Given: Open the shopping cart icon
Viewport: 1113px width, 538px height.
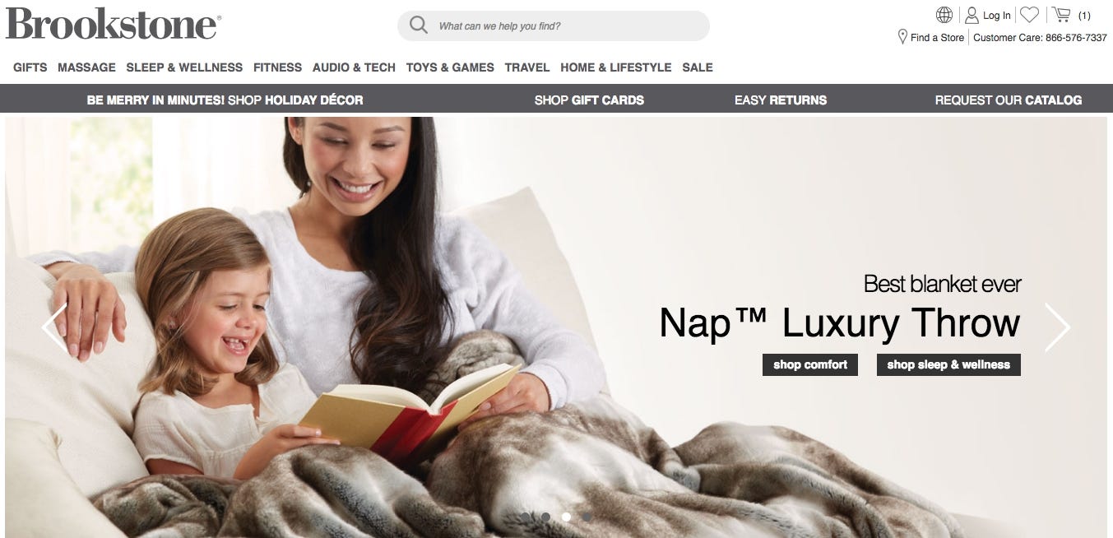Looking at the screenshot, I should click(1061, 15).
